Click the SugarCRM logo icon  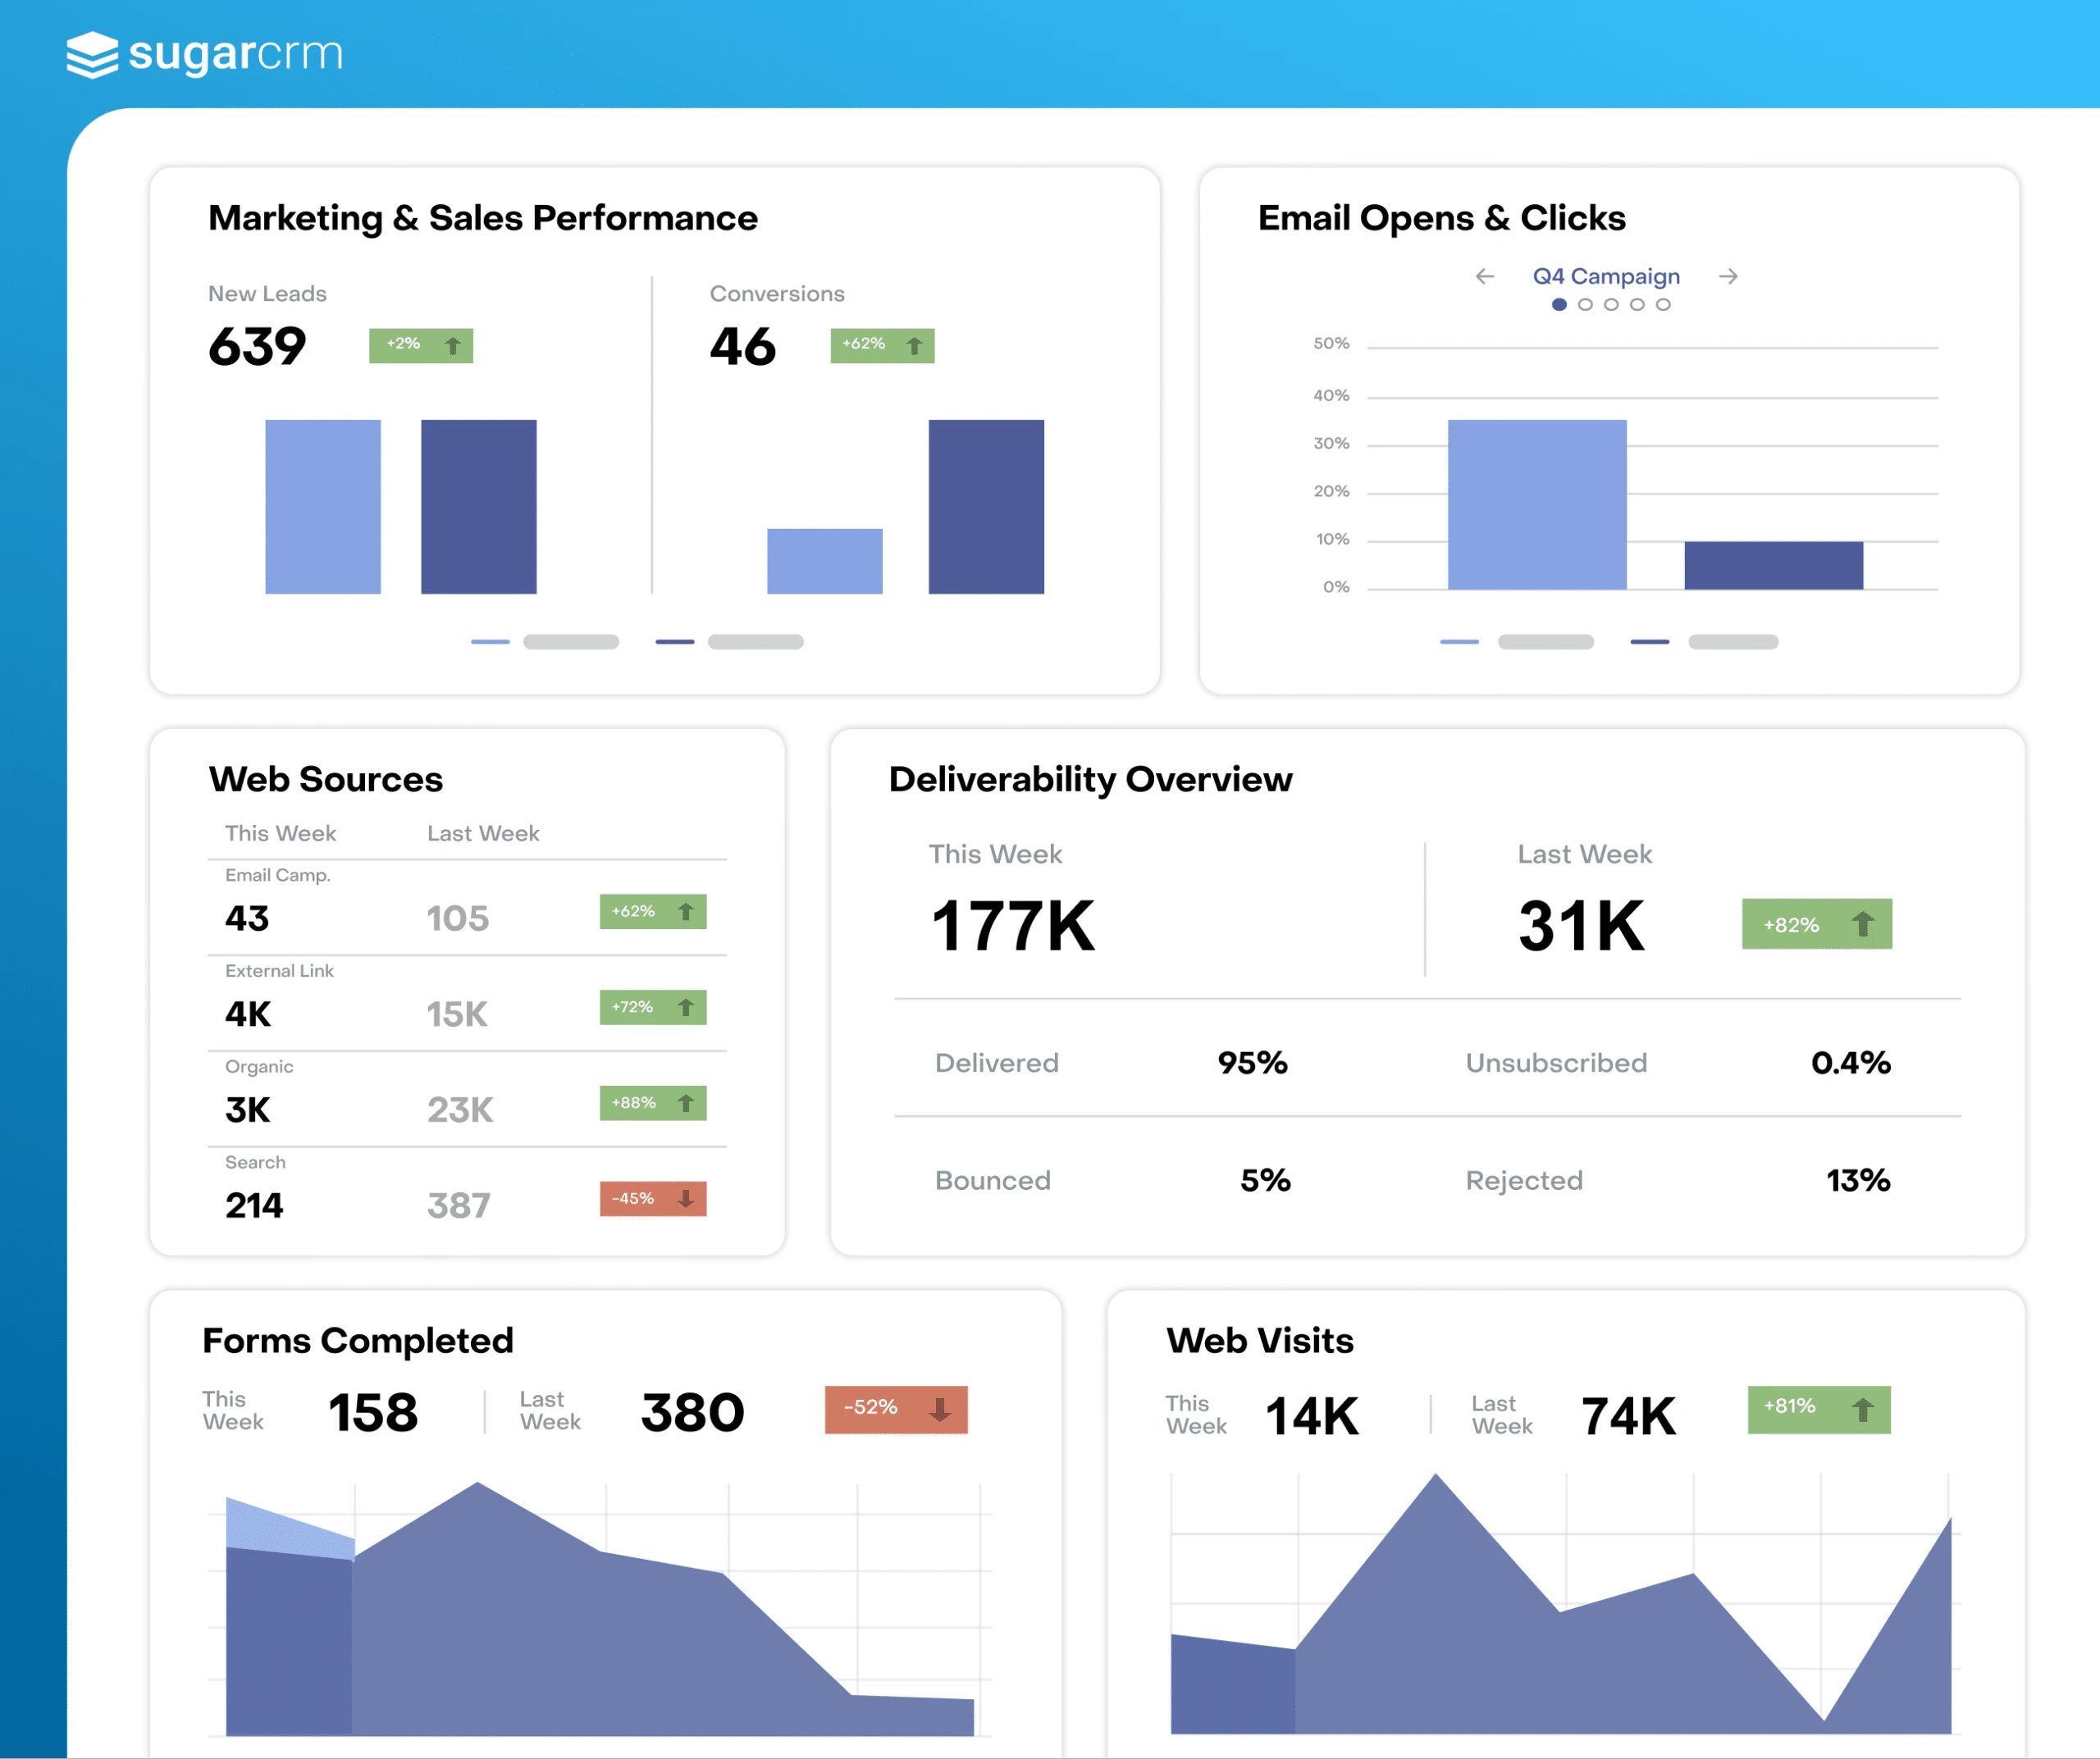[x=92, y=54]
